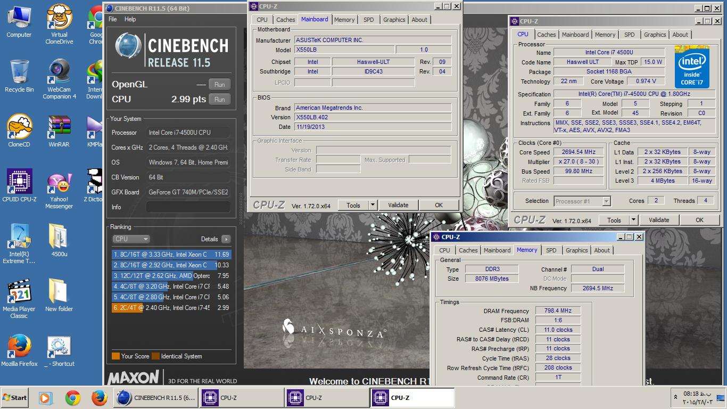Click OK in CPU-Z processor window
The image size is (727, 409).
coord(699,220)
